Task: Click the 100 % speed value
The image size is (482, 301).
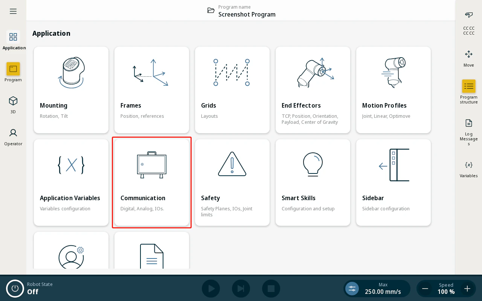Action: [x=446, y=292]
